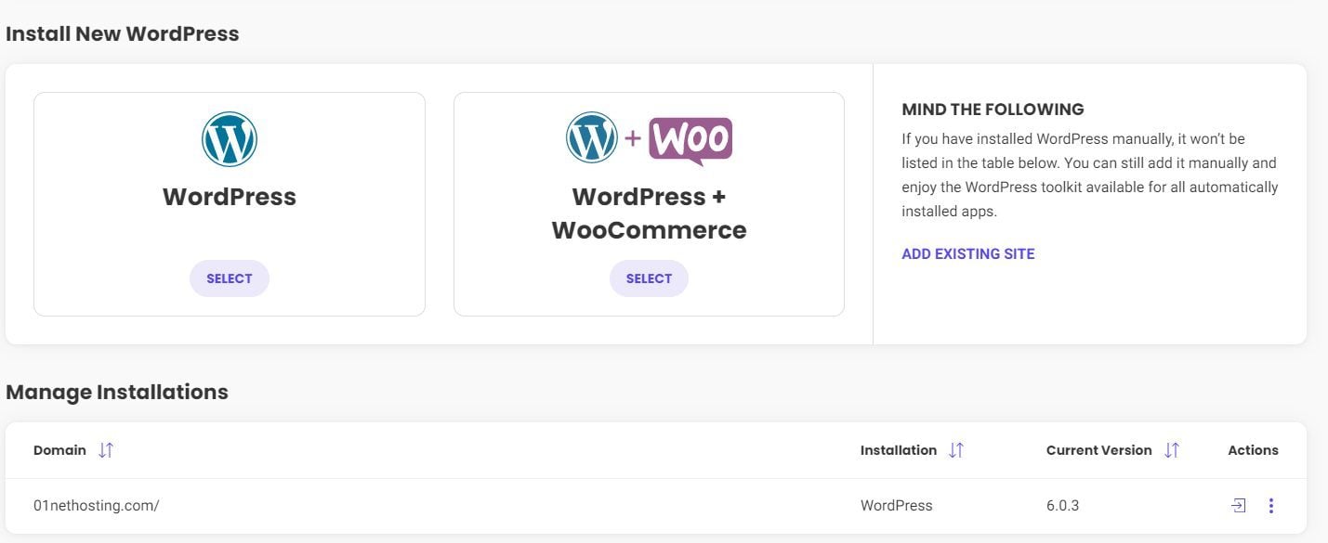Viewport: 1328px width, 543px height.
Task: Open the three-dot actions menu for 01nethosting.com
Action: point(1271,506)
